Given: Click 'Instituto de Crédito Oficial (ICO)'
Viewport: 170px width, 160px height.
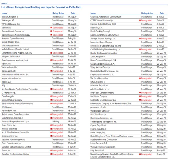Looking at the screenshot, I should coord(103,24).
